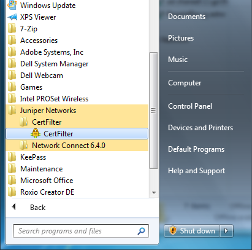Open Control Panel
Viewport: 252px width, 250px height.
[190, 106]
